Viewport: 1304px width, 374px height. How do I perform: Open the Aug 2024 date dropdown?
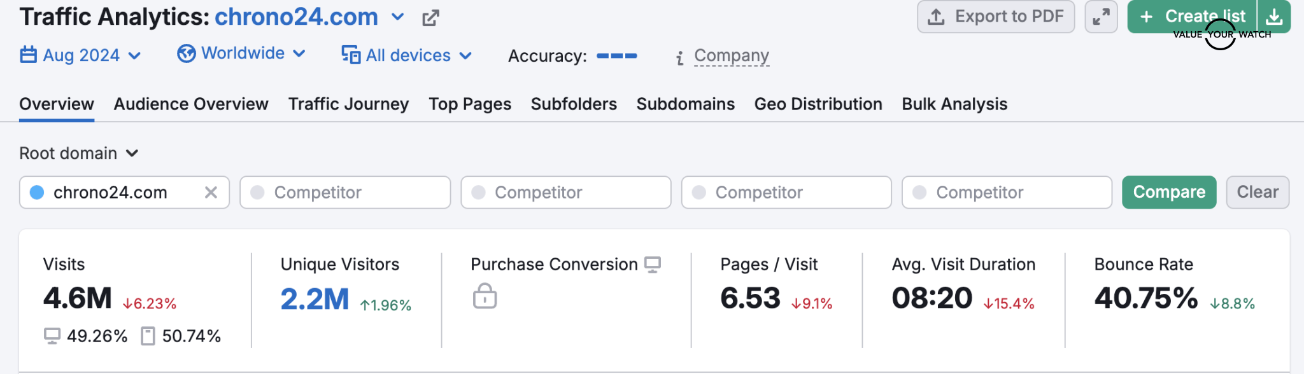pyautogui.click(x=80, y=55)
